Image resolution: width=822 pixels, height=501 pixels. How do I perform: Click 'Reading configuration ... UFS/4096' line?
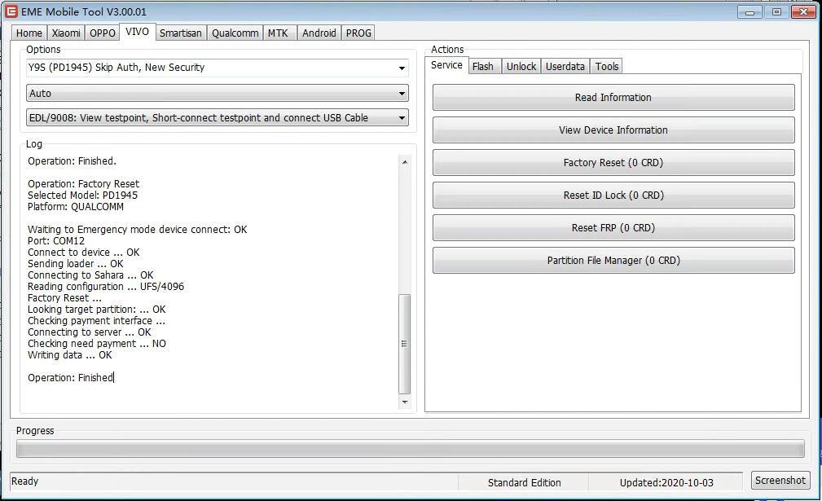[x=106, y=287]
